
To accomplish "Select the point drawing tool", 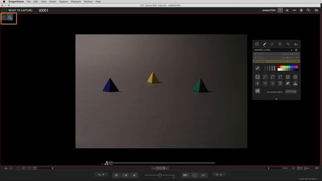I will 257,77.
